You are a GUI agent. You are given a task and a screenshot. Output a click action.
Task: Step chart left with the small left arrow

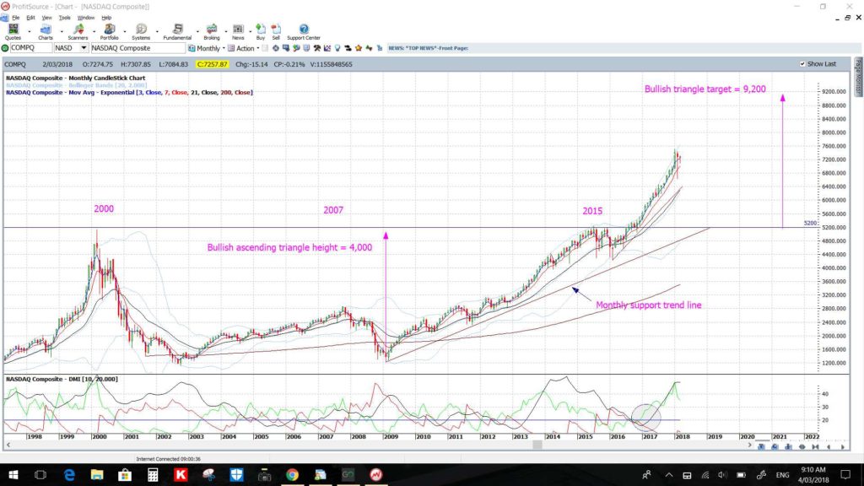[829, 447]
